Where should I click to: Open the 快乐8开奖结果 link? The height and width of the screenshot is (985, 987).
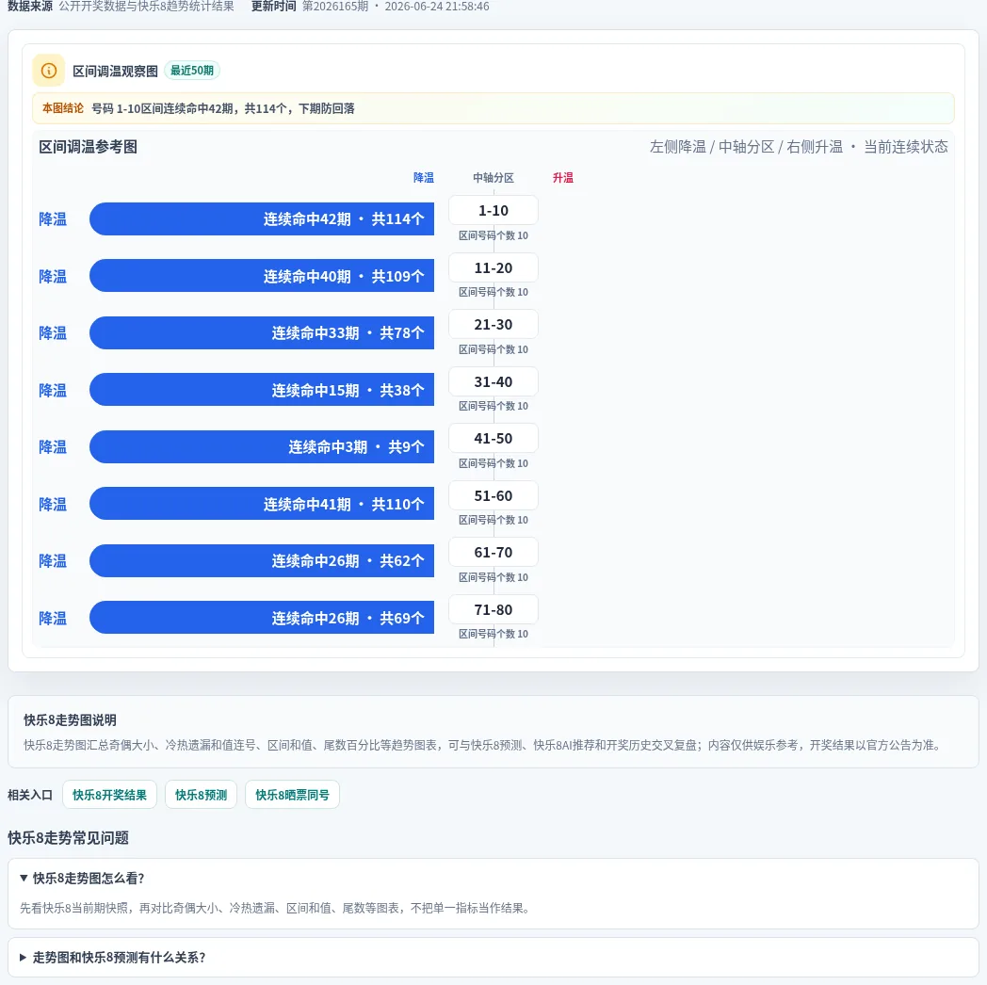[109, 795]
